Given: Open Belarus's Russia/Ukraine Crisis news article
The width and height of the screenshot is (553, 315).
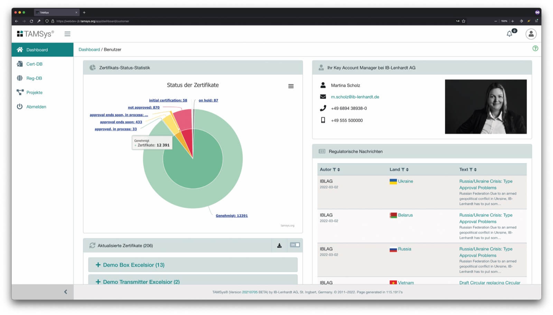Looking at the screenshot, I should pyautogui.click(x=486, y=218).
